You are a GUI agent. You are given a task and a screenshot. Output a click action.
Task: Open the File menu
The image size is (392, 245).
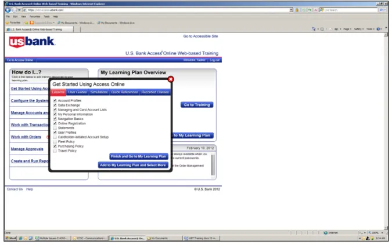(x=8, y=16)
